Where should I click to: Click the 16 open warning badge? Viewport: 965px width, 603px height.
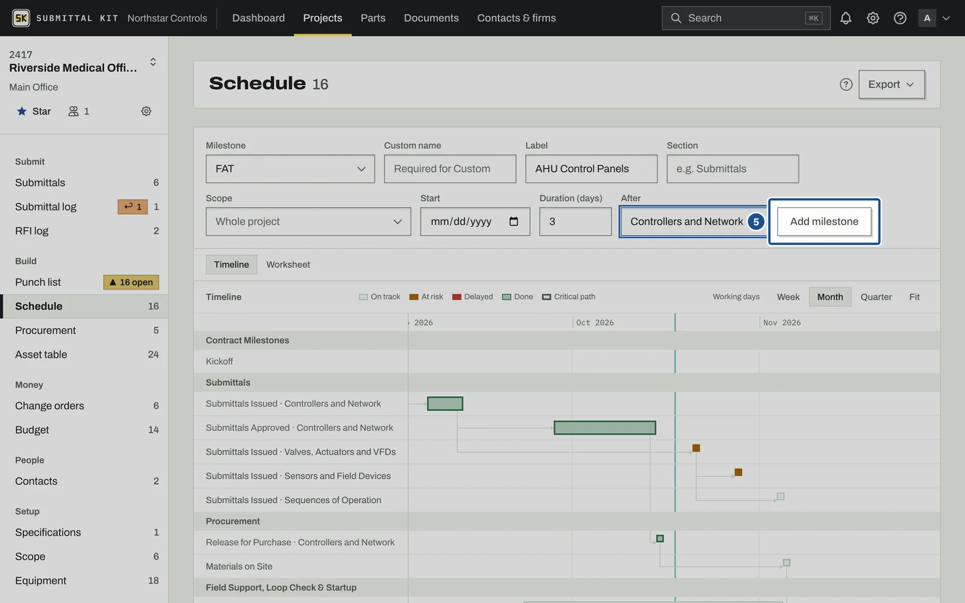pos(131,282)
